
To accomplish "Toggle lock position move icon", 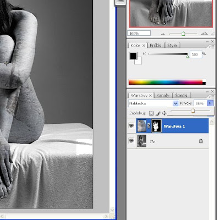I will pos(164,113).
